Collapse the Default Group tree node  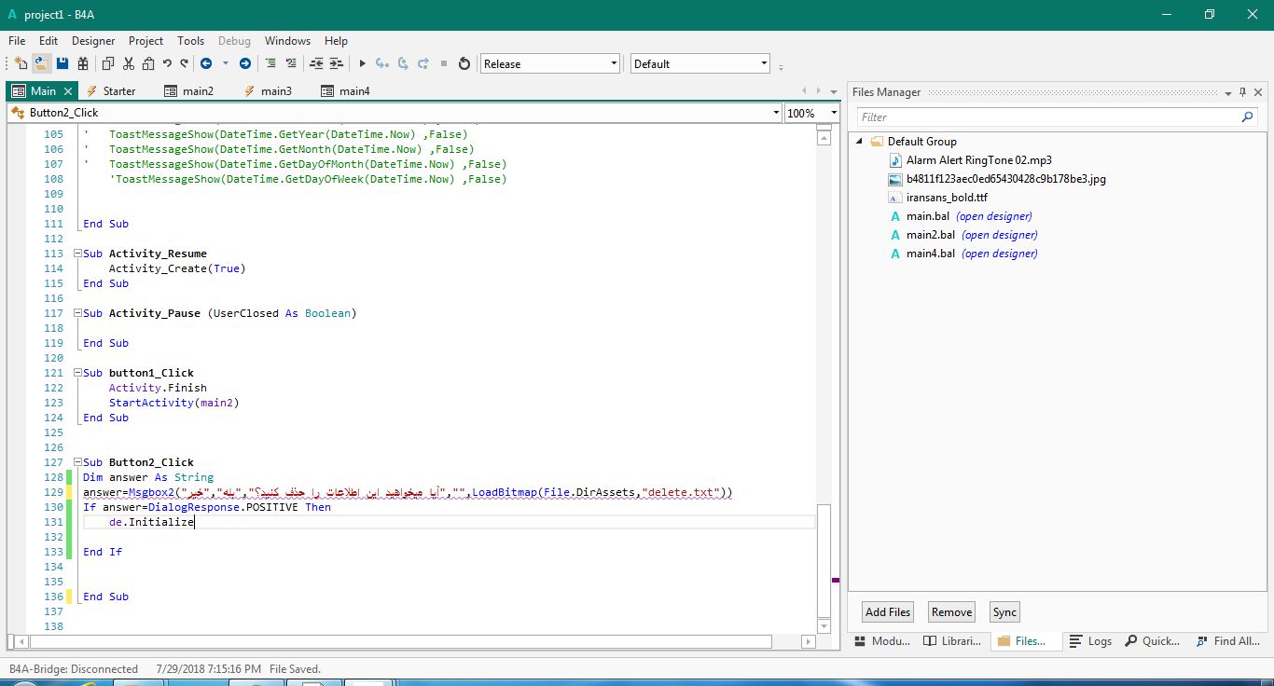(x=859, y=142)
